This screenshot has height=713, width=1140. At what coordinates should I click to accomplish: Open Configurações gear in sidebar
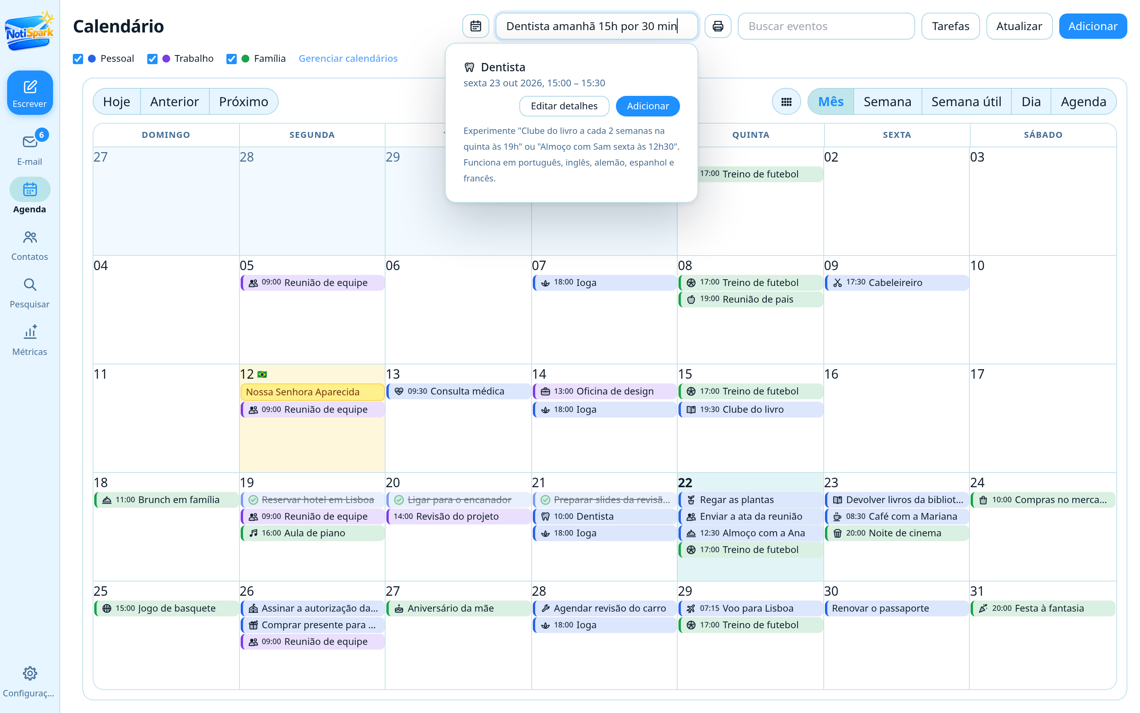tap(30, 681)
